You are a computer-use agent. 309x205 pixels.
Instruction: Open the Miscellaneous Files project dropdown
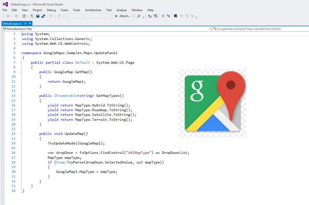(x=210, y=29)
